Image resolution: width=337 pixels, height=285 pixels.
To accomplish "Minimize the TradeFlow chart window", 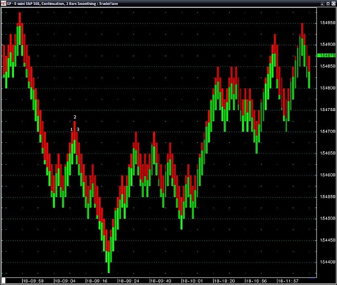I will pyautogui.click(x=322, y=3).
